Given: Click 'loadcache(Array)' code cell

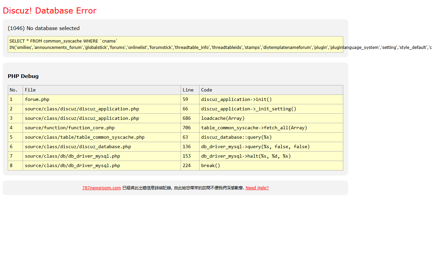Looking at the screenshot, I should 271,118.
